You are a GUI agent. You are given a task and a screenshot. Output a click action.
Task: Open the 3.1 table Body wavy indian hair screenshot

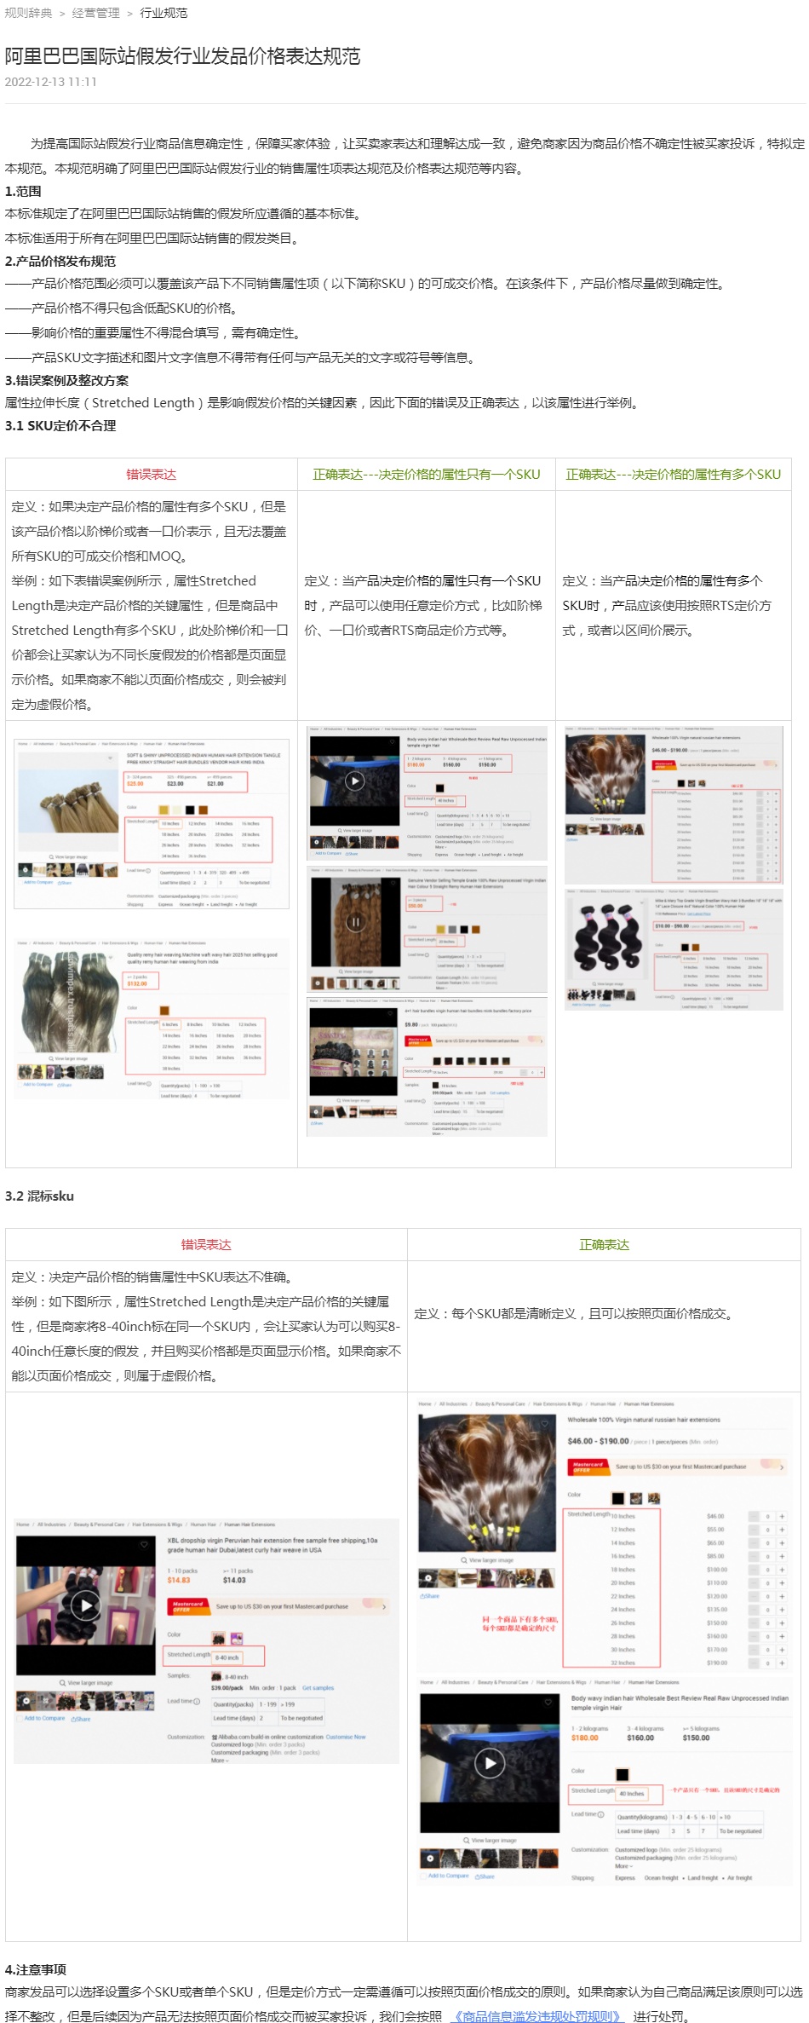coord(427,792)
